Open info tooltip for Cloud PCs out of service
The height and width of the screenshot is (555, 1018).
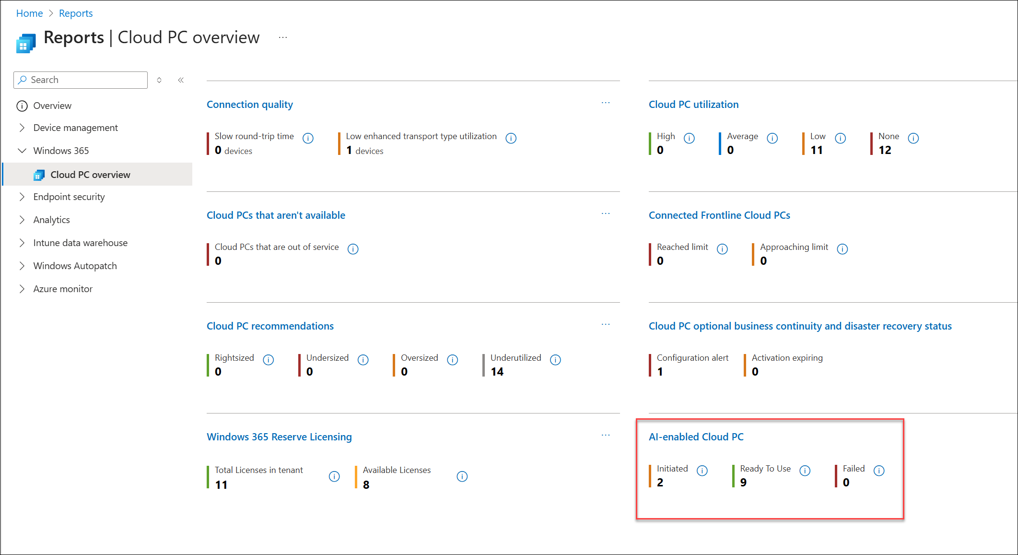click(353, 249)
